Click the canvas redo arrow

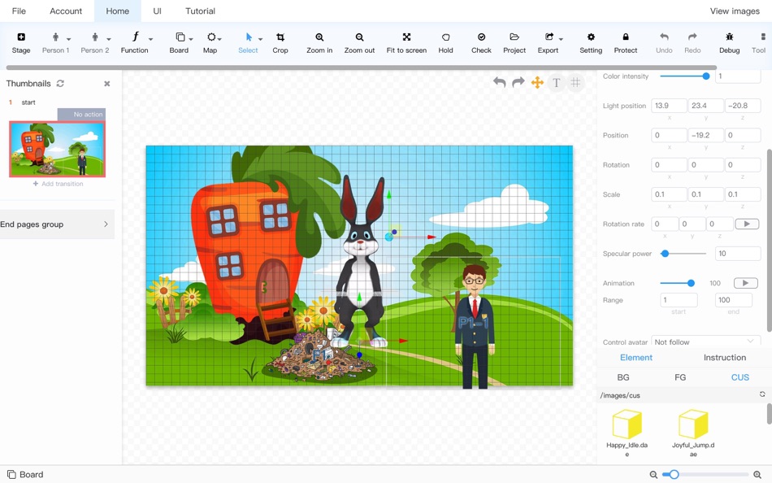pyautogui.click(x=518, y=82)
